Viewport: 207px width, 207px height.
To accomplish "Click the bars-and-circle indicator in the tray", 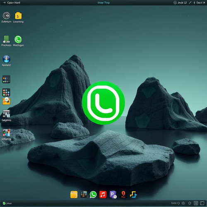I will 176,203.
